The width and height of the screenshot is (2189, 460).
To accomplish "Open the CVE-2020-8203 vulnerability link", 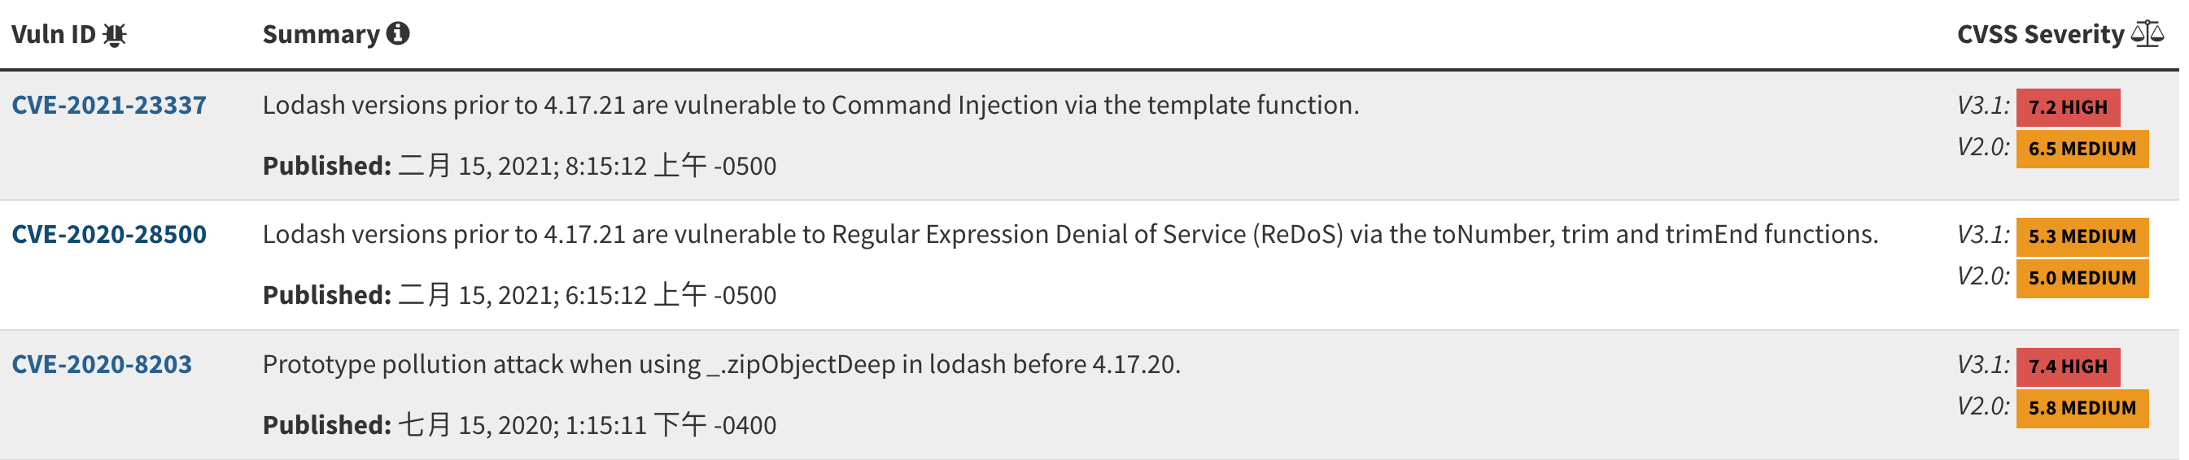I will pos(102,364).
